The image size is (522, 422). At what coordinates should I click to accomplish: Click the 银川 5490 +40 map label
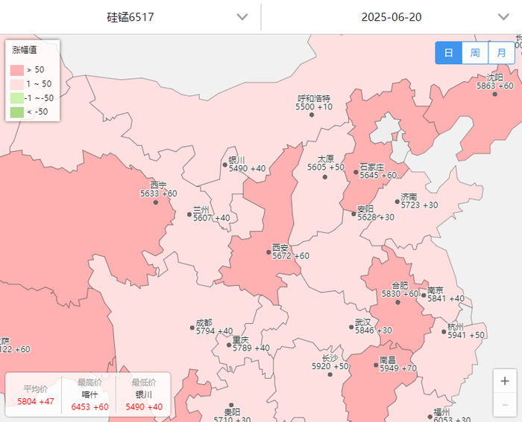(247, 164)
